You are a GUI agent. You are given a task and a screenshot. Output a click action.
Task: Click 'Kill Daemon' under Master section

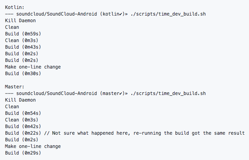(20, 100)
